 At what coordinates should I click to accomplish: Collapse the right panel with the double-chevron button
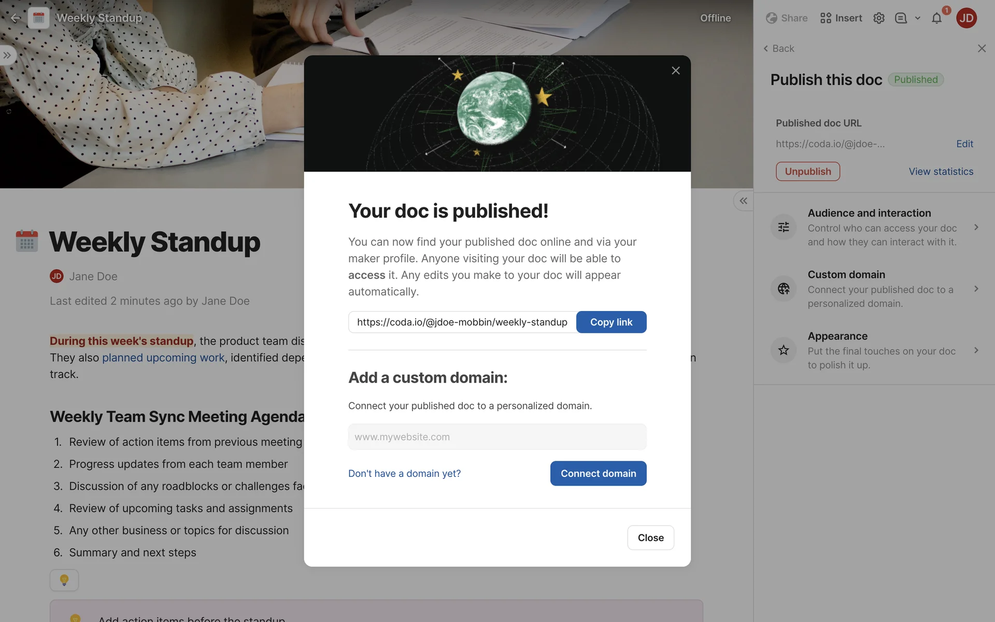743,201
